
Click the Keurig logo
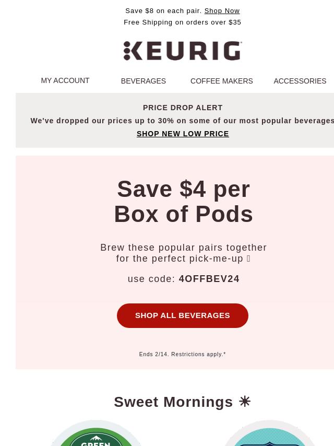tap(183, 51)
